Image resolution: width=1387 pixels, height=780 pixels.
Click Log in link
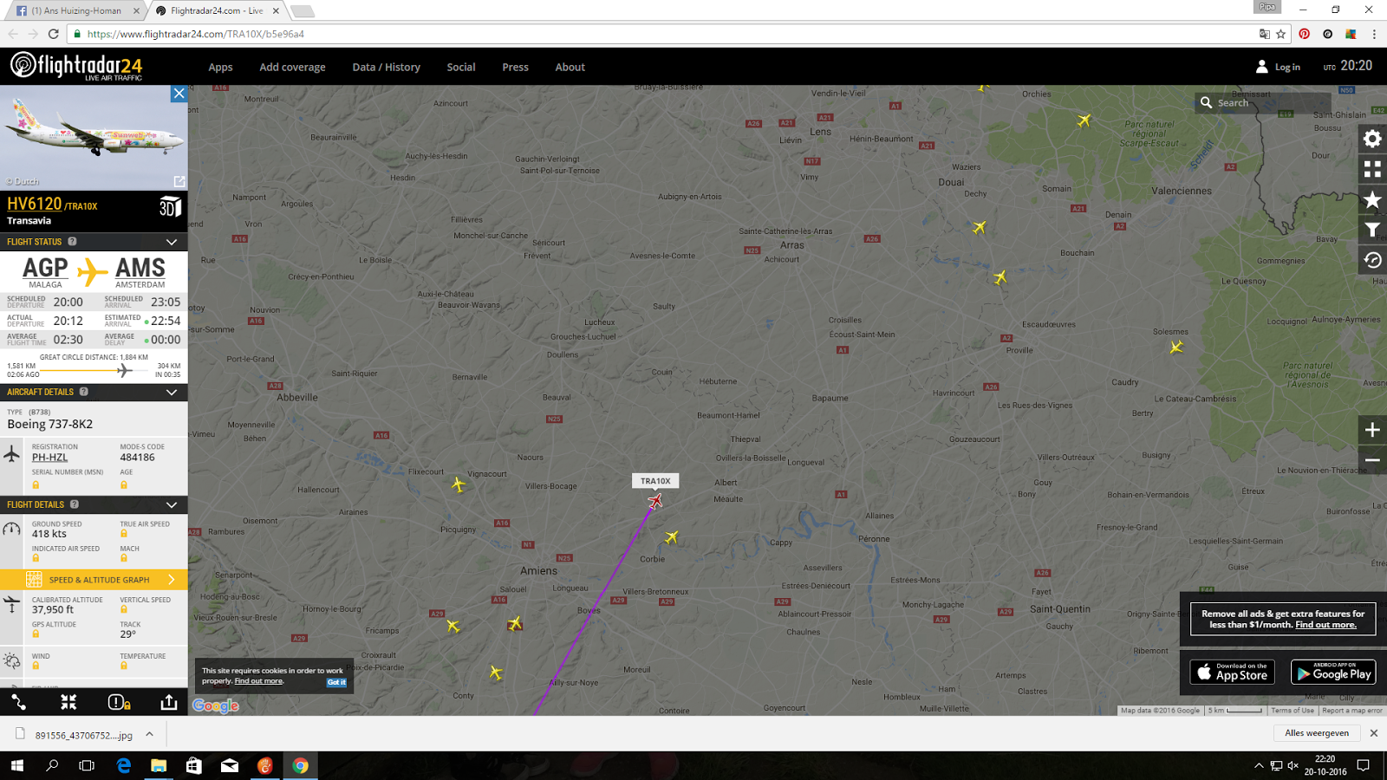pos(1287,67)
